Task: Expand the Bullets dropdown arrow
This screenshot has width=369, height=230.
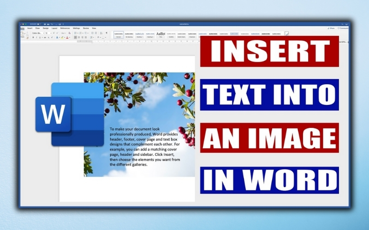Action: tap(77, 33)
